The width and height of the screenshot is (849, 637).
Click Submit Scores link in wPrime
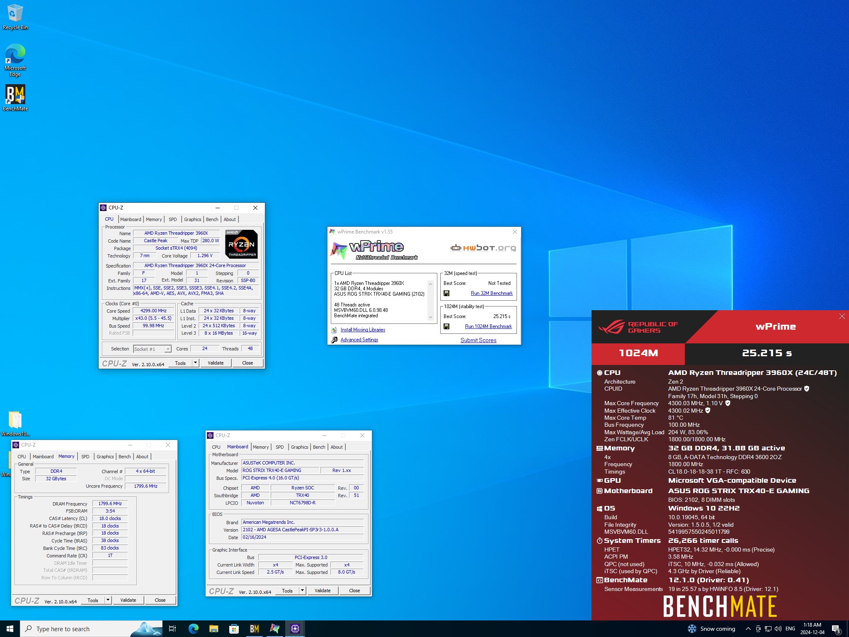(478, 340)
